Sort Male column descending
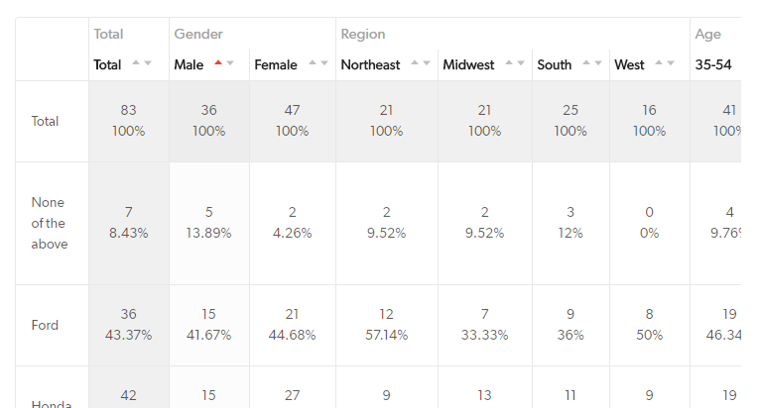Viewport: 761px width, 408px height. point(230,63)
